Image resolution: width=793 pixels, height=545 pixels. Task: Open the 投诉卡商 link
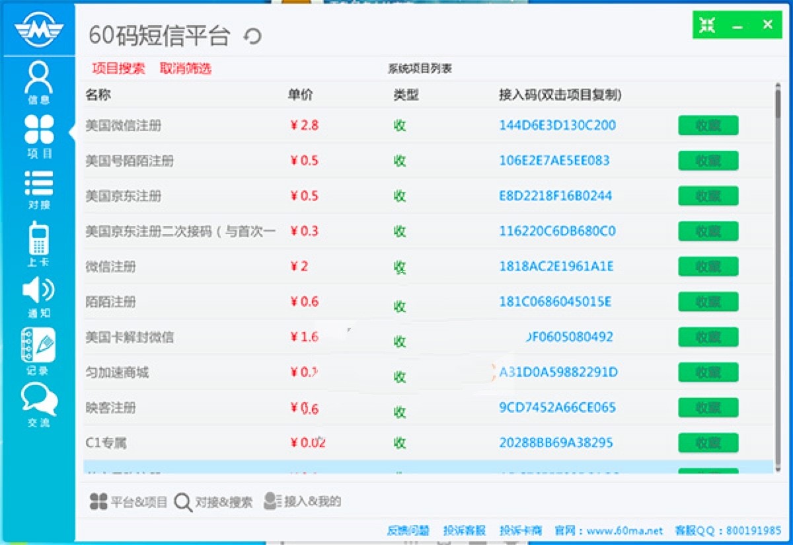[x=521, y=530]
